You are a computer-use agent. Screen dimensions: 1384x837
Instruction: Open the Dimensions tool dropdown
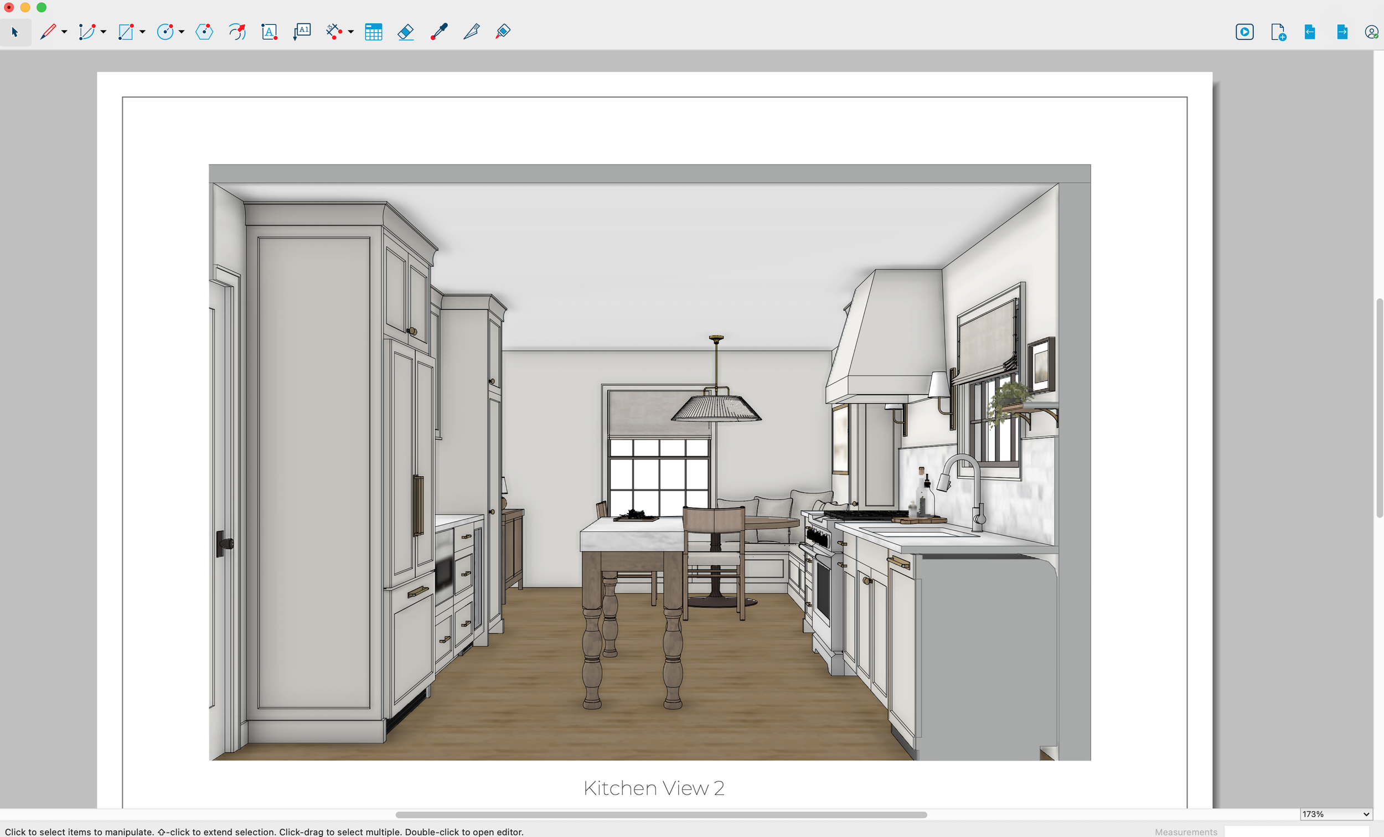tap(352, 32)
